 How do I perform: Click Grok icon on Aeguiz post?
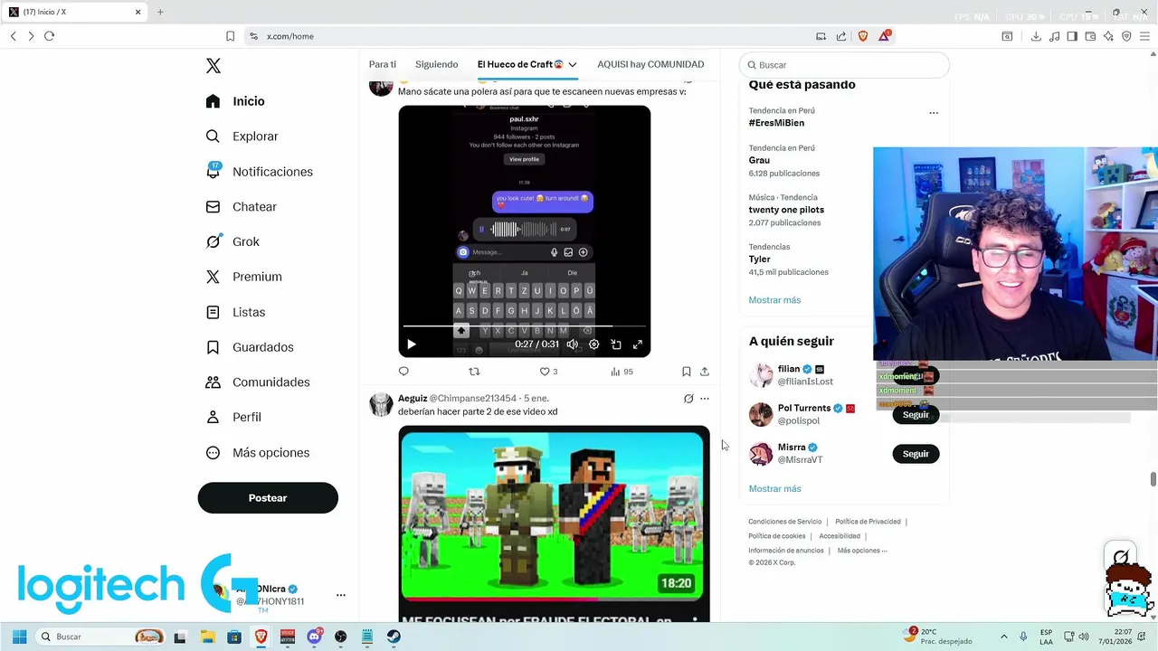pyautogui.click(x=688, y=399)
